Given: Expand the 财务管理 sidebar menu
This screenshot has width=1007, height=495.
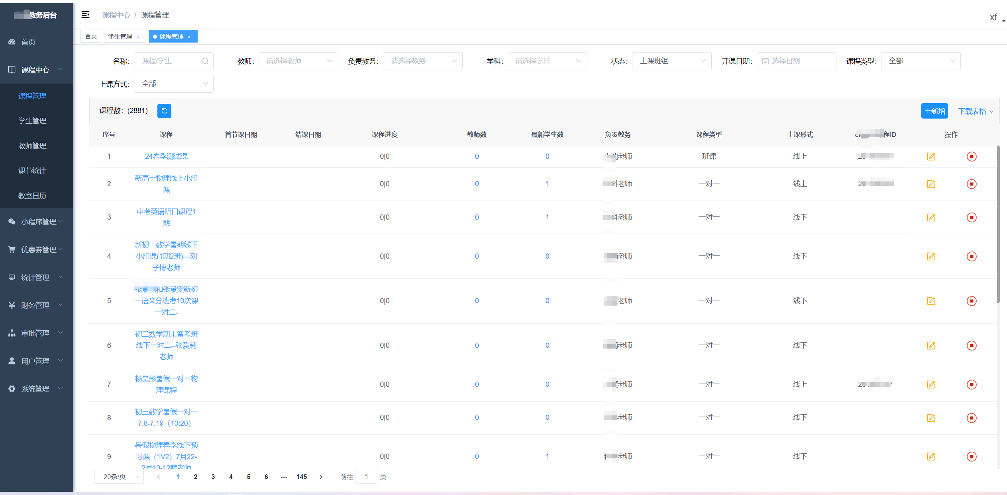Looking at the screenshot, I should pyautogui.click(x=37, y=305).
